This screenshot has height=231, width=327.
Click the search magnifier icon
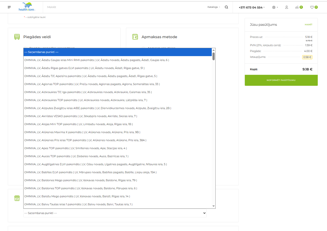226,7
